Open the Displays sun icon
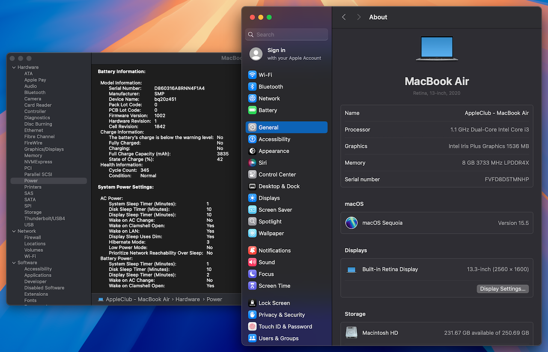The width and height of the screenshot is (548, 352). tap(252, 198)
